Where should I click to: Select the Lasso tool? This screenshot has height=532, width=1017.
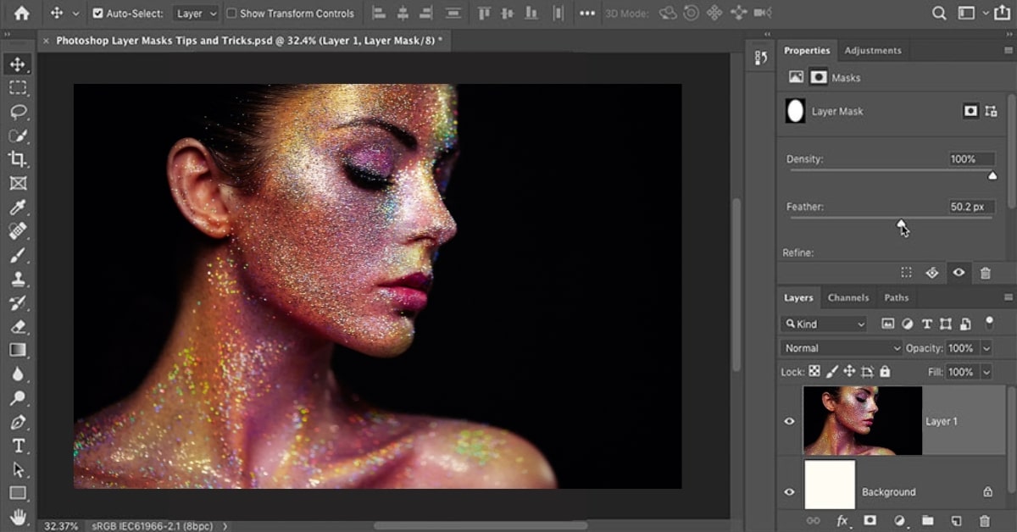pyautogui.click(x=18, y=111)
